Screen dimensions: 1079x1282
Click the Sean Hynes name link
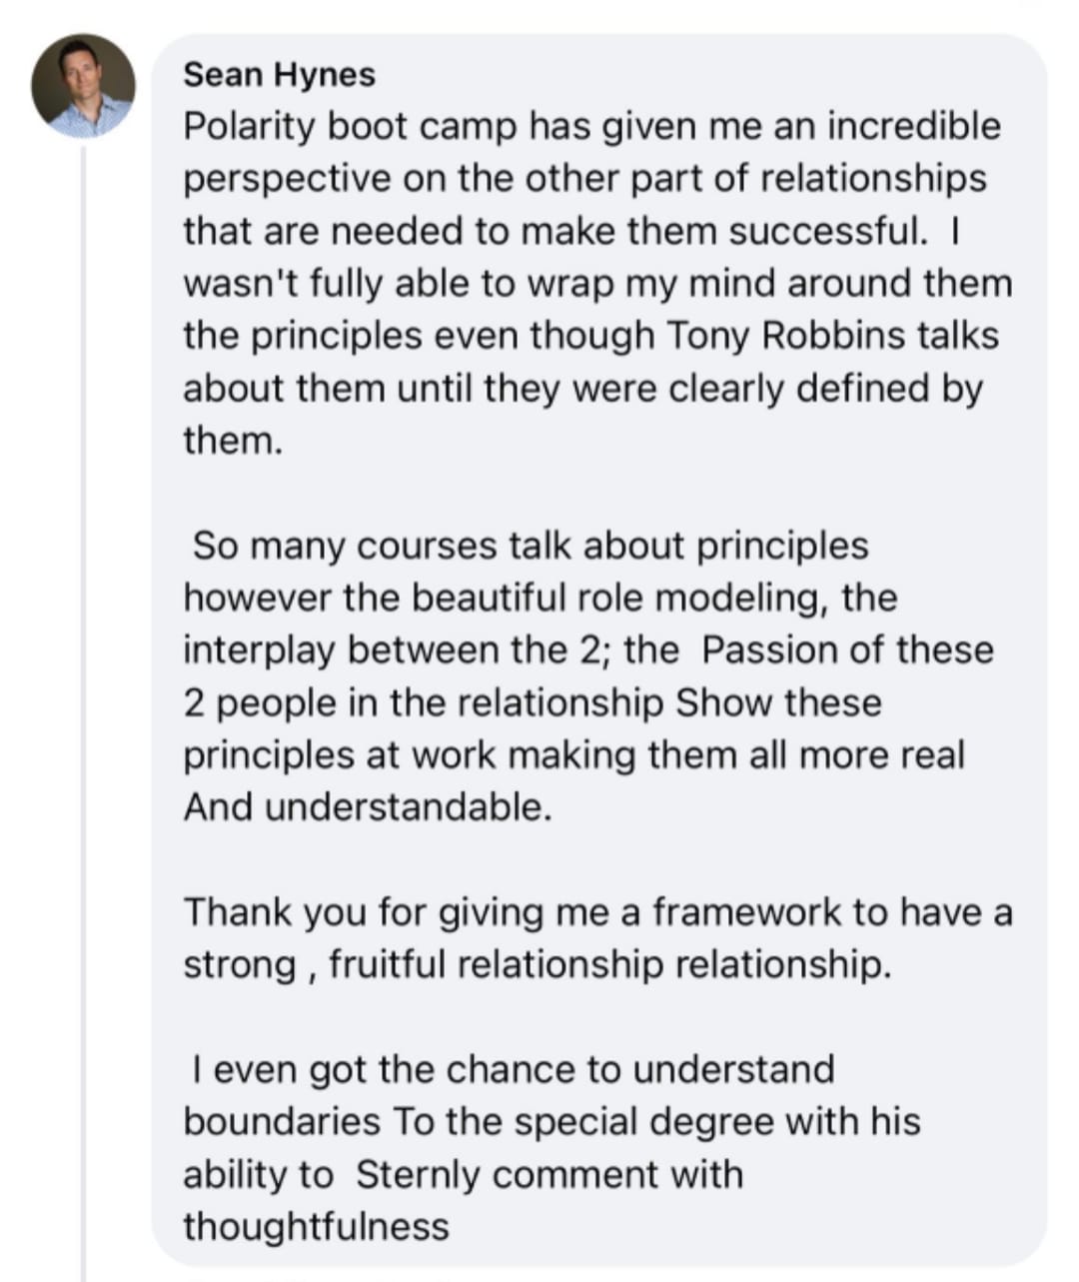coord(280,75)
